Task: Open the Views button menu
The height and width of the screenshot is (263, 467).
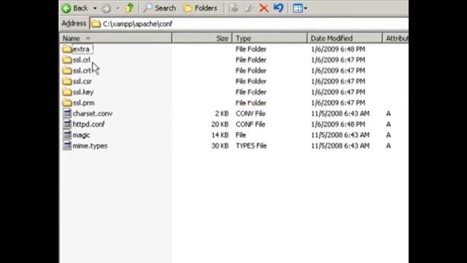Action: (x=300, y=8)
